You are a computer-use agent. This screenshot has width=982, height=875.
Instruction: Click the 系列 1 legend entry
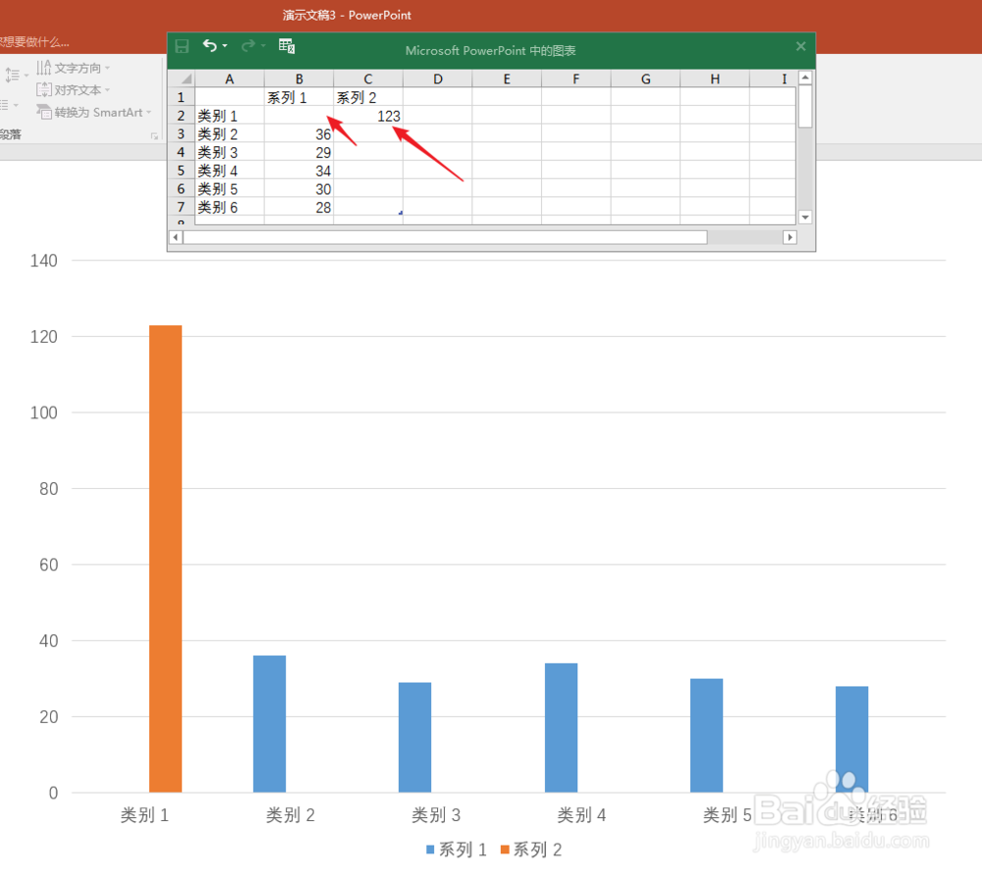(457, 849)
